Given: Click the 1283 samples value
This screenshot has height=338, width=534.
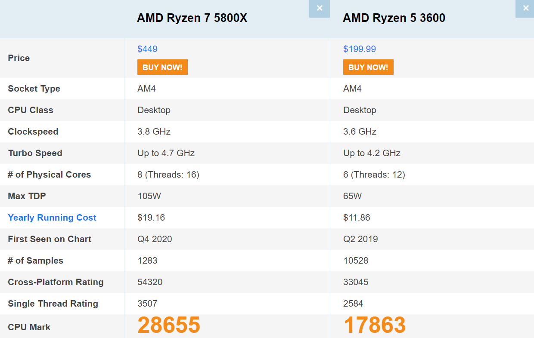Looking at the screenshot, I should tap(147, 261).
